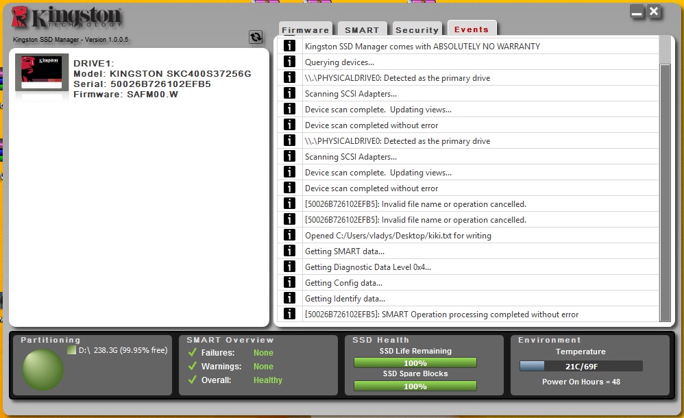Click the SSD Life Remaining 100% bar
The width and height of the screenshot is (684, 418).
pyautogui.click(x=415, y=362)
